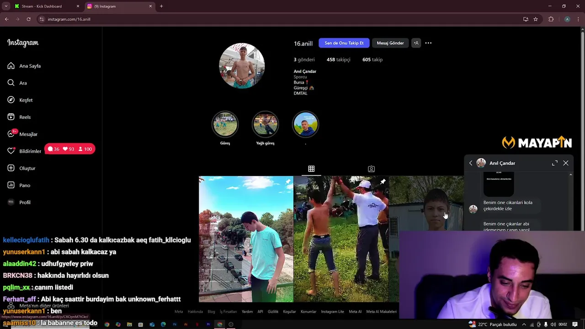Image resolution: width=585 pixels, height=329 pixels.
Task: Click the taskbar volume speaker icon
Action: click(553, 324)
